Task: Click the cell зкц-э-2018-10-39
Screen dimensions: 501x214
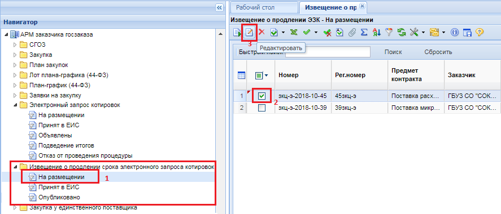Action: (x=303, y=108)
